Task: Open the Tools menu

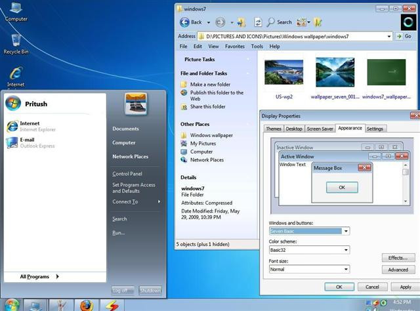Action: coord(257,47)
